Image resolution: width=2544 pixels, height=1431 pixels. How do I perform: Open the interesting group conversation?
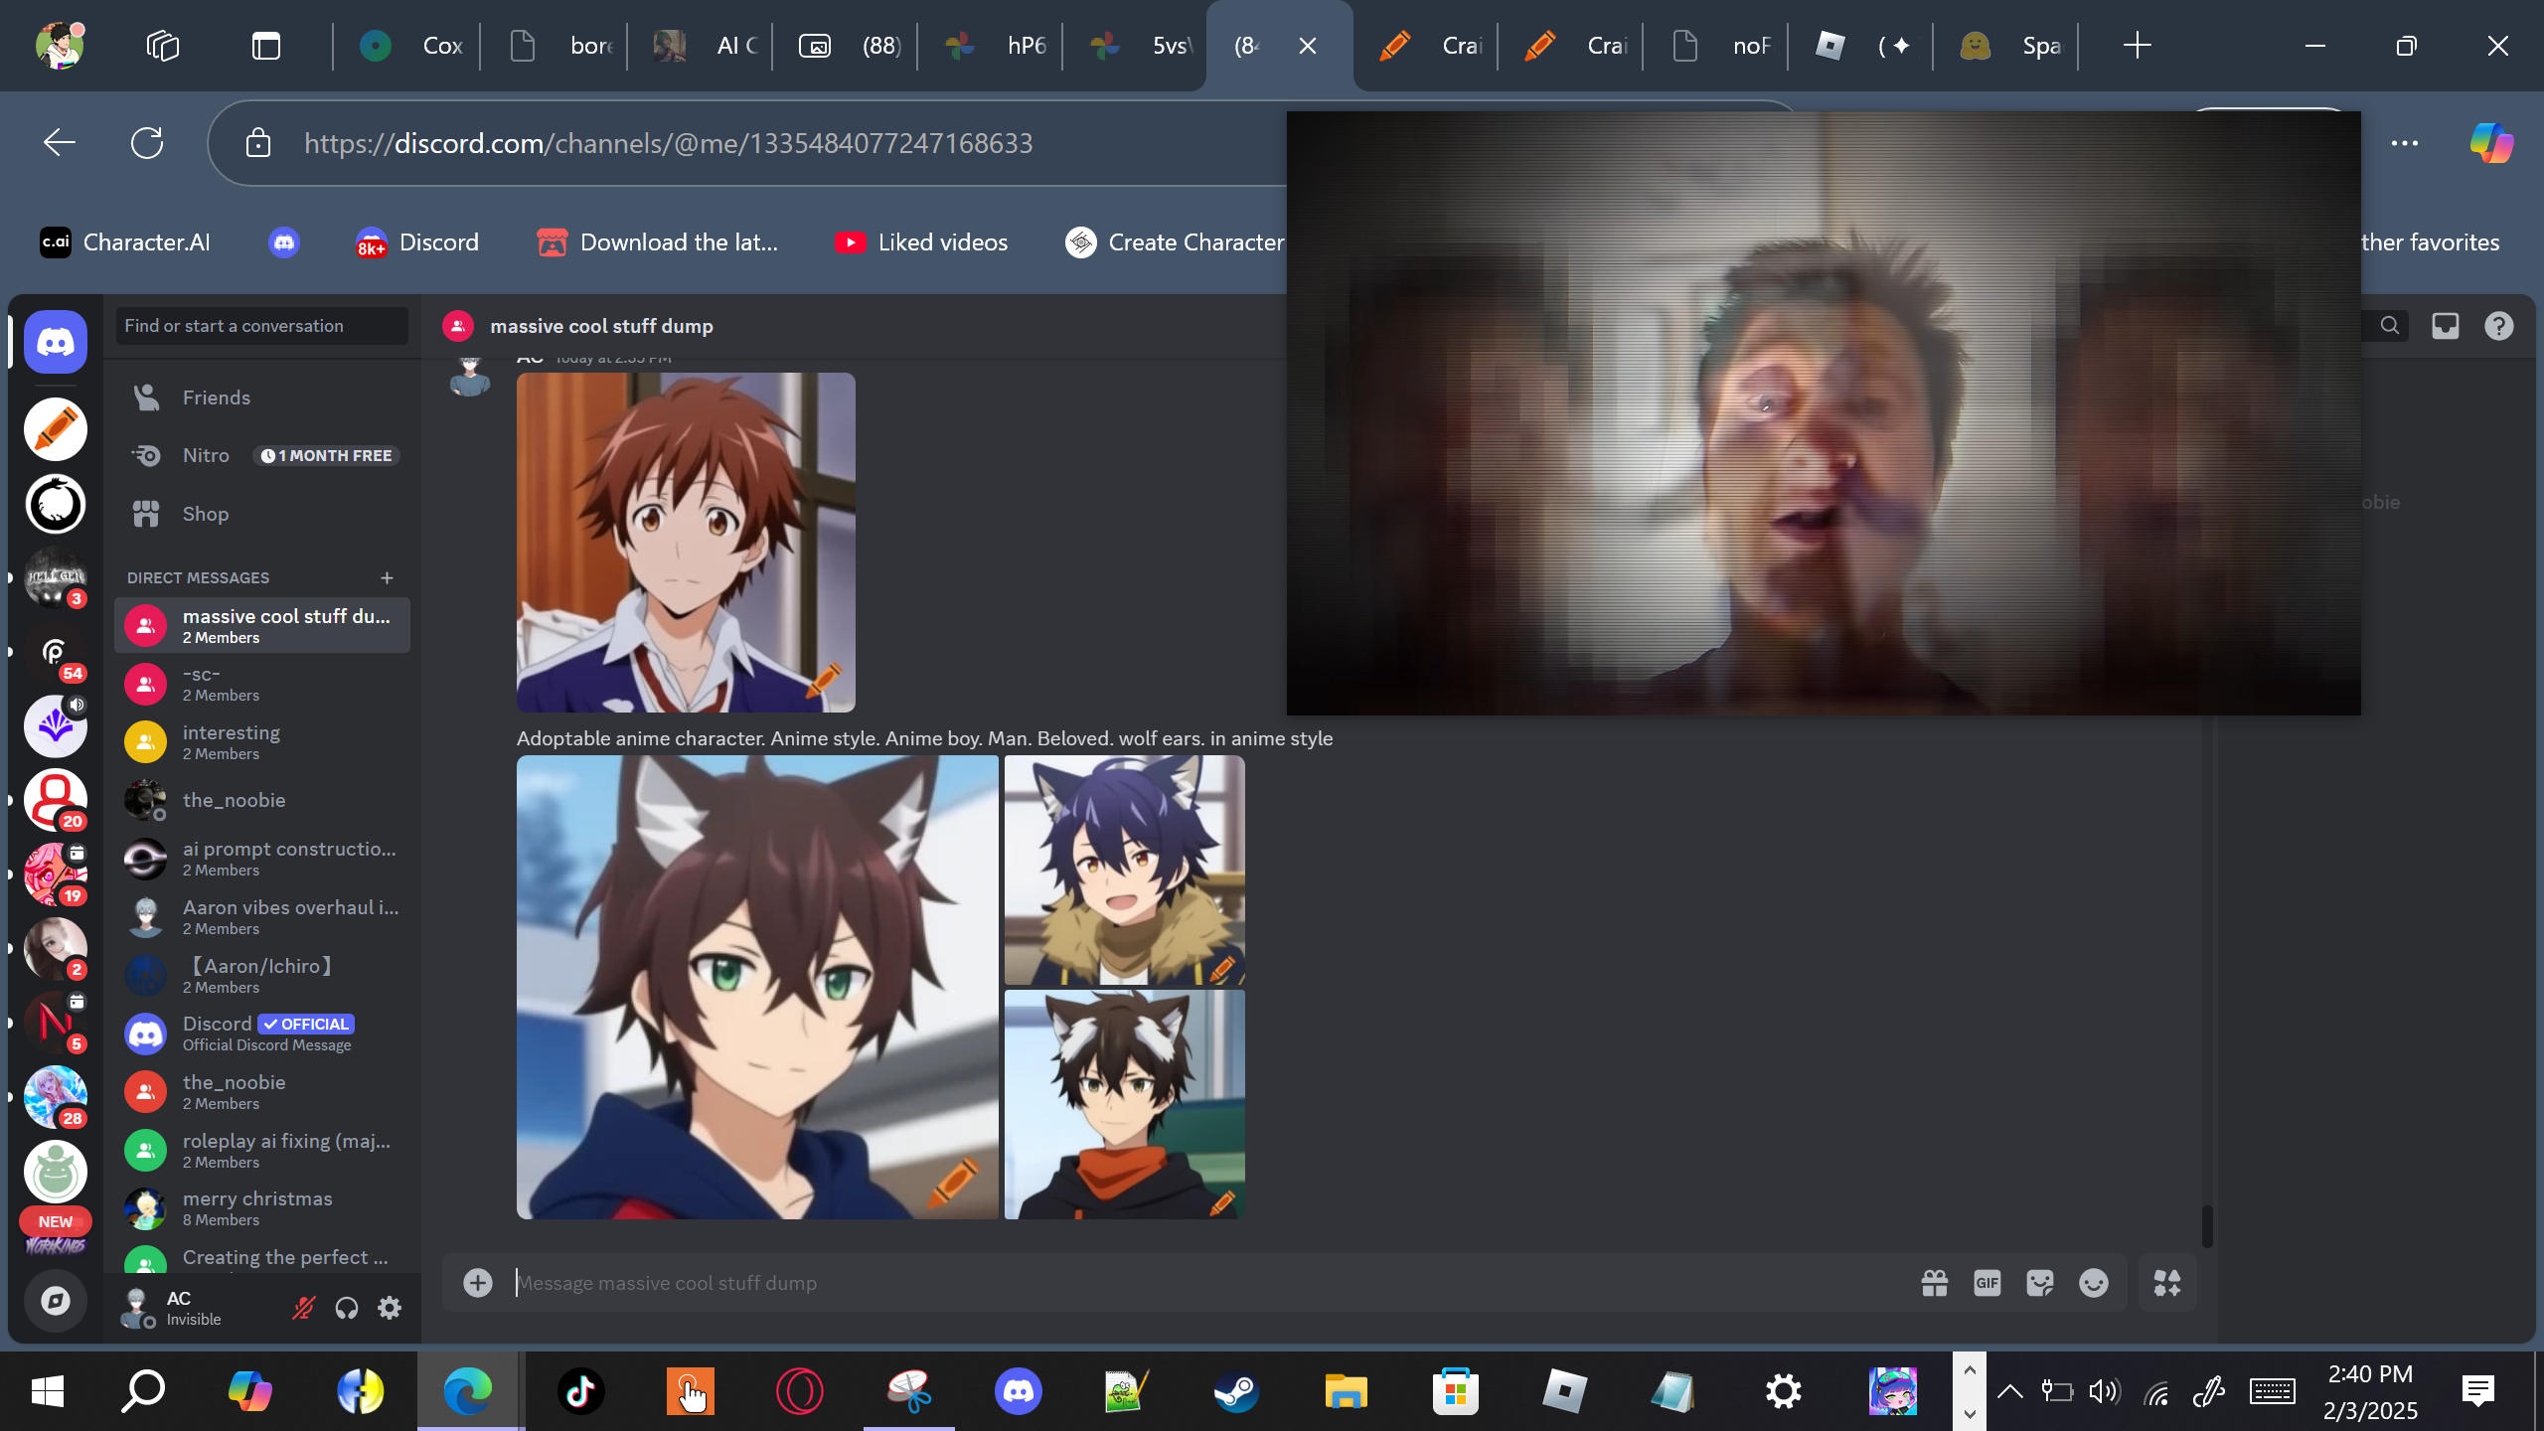(x=262, y=742)
